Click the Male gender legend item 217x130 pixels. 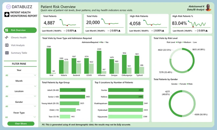click(190, 84)
